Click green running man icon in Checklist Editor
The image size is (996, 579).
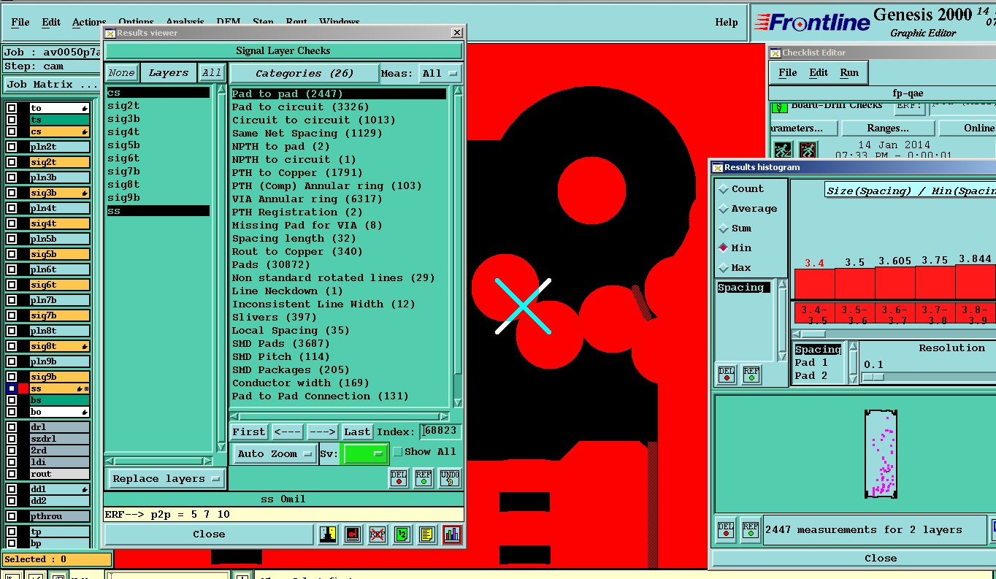point(783,150)
